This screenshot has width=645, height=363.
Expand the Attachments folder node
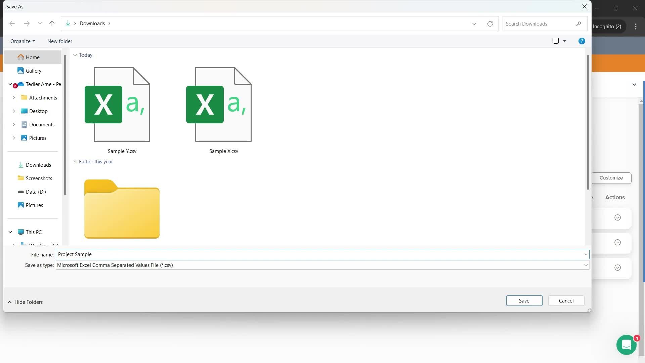click(14, 98)
